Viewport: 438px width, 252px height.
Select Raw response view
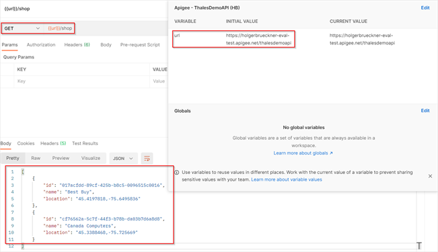36,158
